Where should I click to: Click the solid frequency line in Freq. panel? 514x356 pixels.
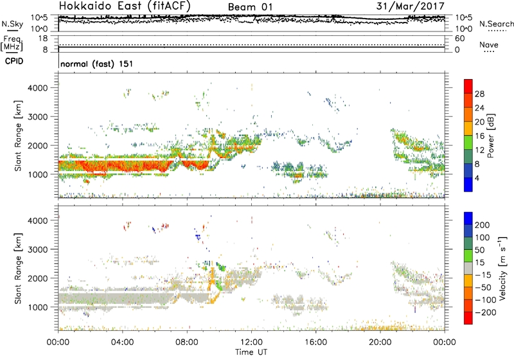coord(251,48)
